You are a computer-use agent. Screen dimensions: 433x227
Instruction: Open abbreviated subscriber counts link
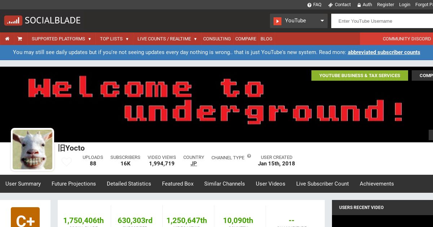tap(384, 52)
